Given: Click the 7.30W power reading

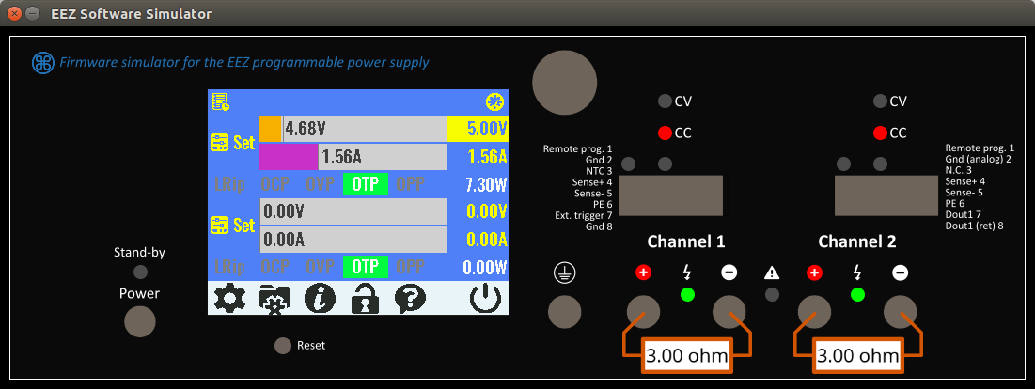Looking at the screenshot, I should point(486,184).
